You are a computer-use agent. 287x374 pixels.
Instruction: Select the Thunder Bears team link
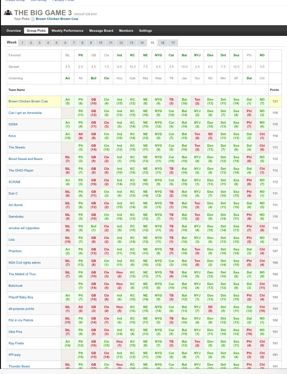pos(19,366)
